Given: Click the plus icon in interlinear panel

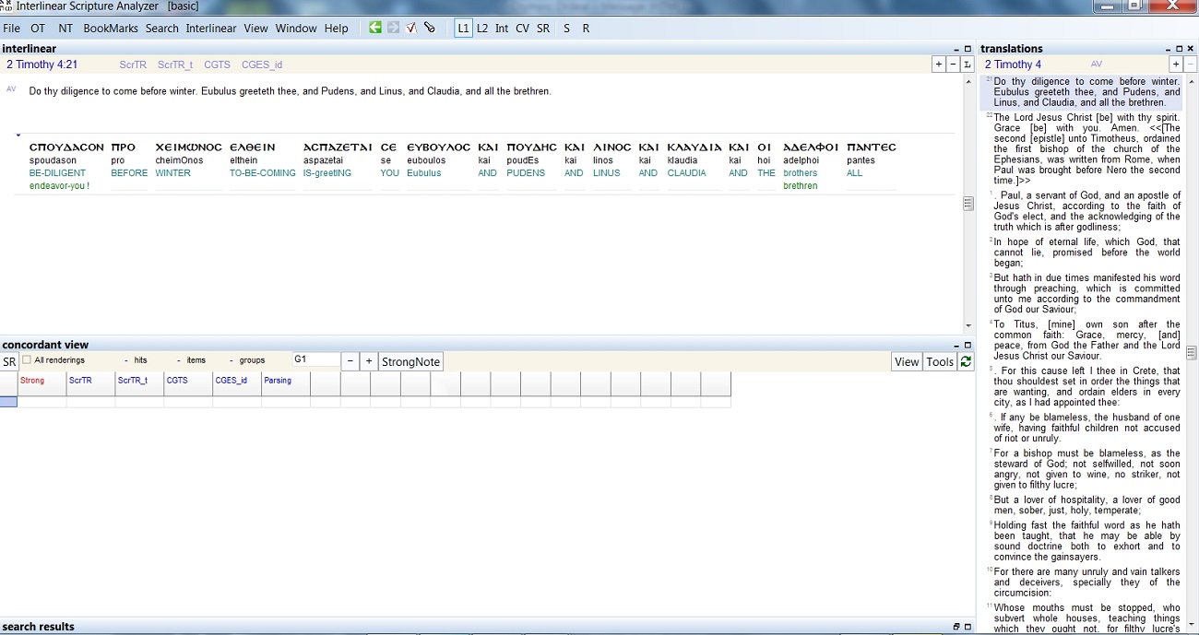Looking at the screenshot, I should 939,65.
